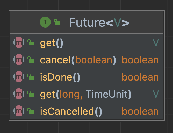Select the isCancelled() method entry

coord(71,111)
